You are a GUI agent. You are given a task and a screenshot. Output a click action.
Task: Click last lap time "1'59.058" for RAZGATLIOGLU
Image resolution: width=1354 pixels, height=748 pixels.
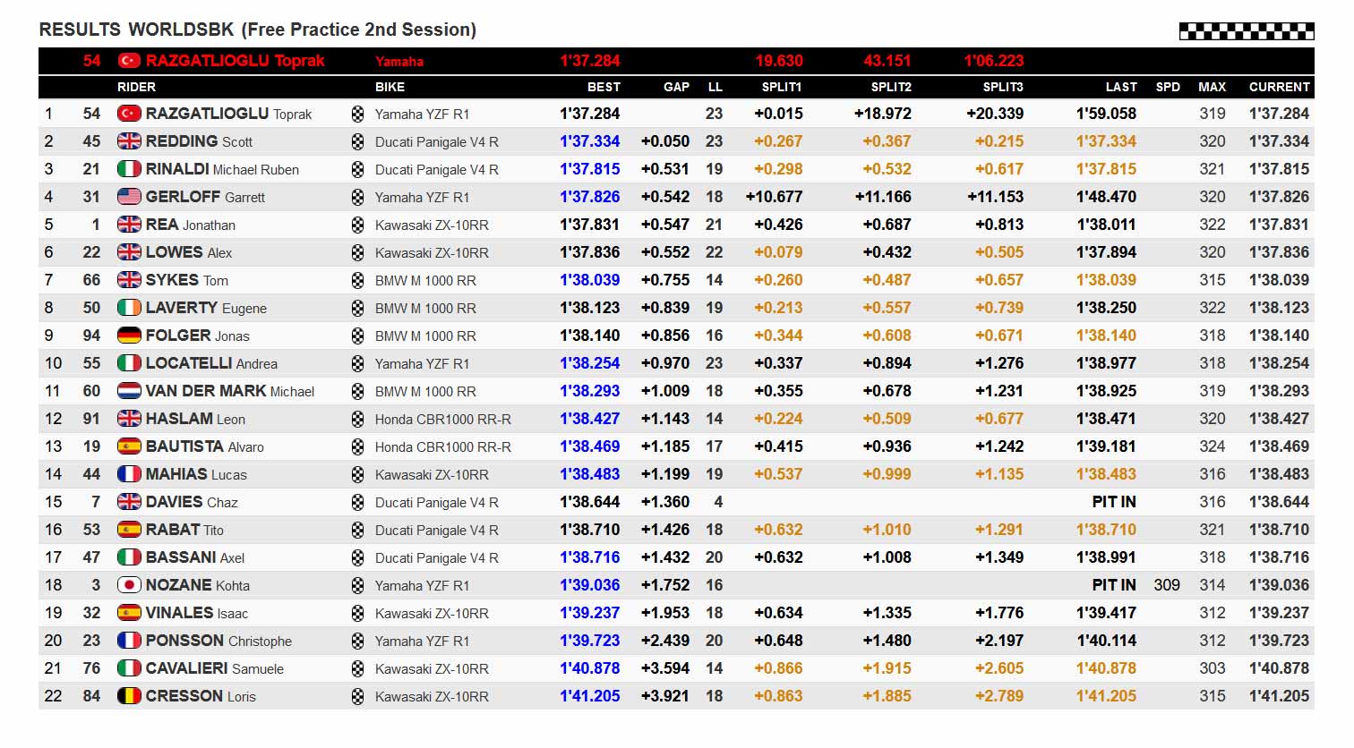[1106, 114]
